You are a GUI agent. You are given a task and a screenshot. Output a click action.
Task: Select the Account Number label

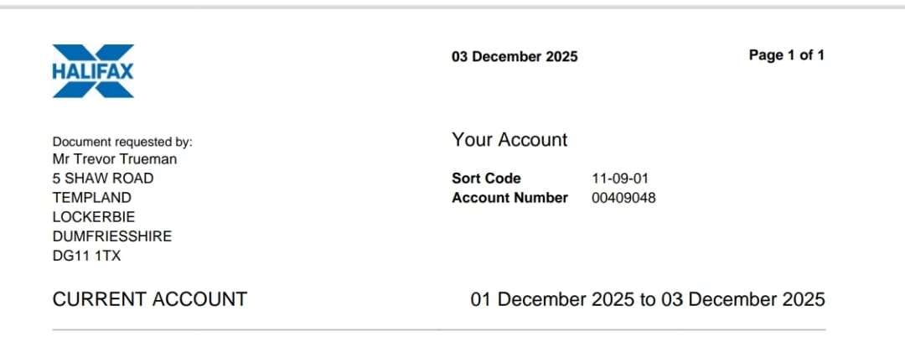[509, 198]
